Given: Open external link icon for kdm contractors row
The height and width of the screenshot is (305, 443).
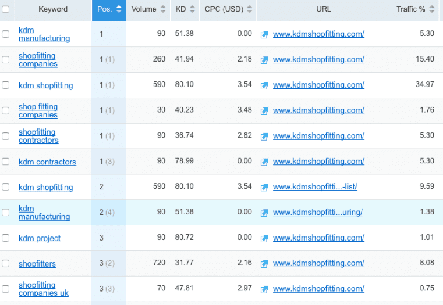Looking at the screenshot, I should coord(264,162).
